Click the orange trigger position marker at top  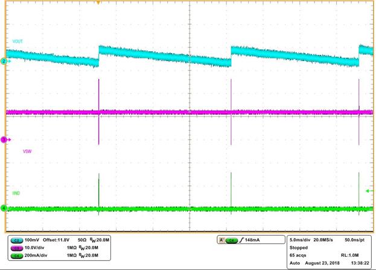(99, 3)
